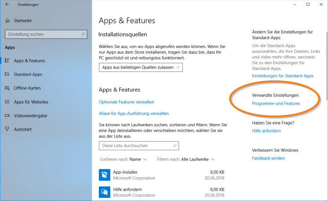Click the Videowiedergabe icon
Screen dimensions: 328x201
click(7, 115)
